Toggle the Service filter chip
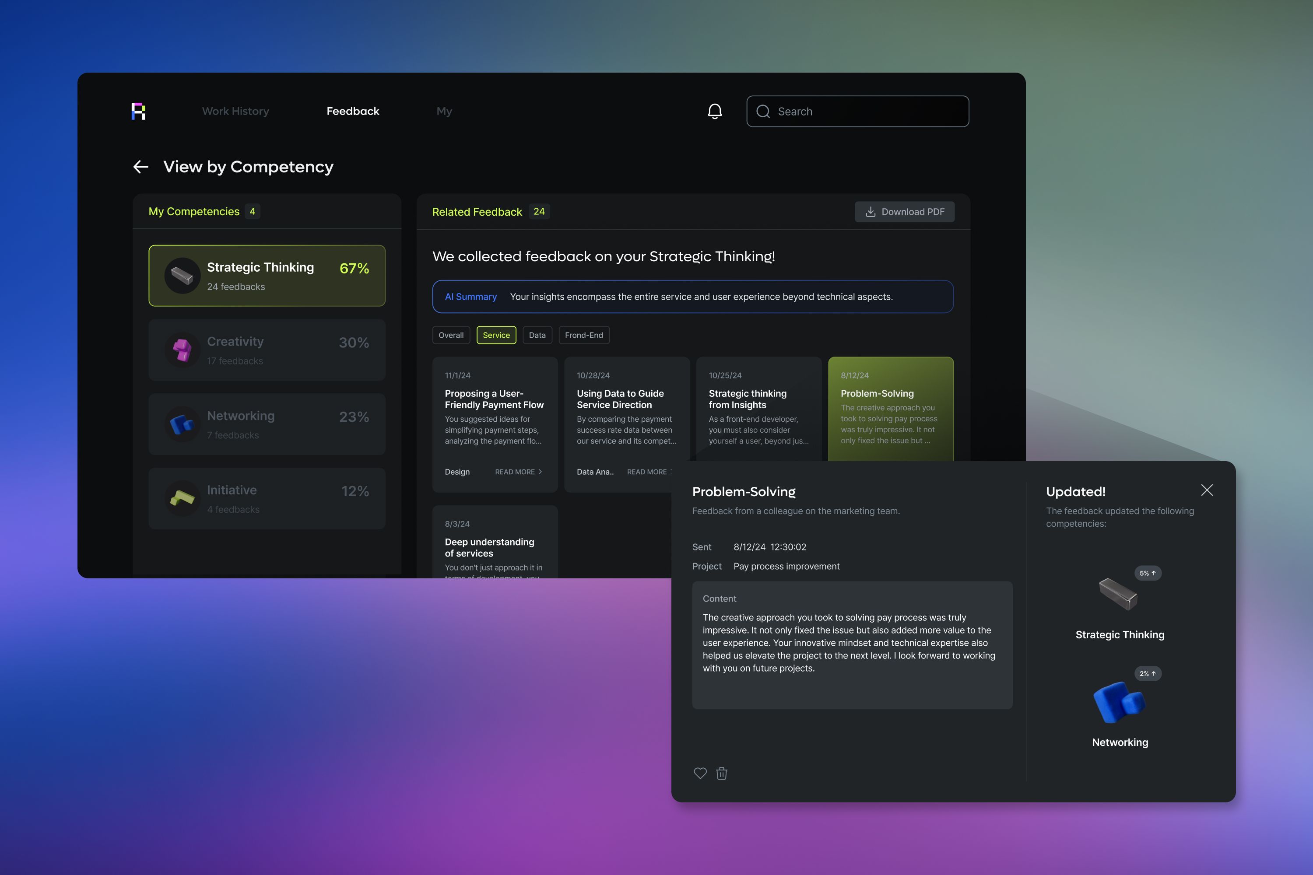 [496, 335]
